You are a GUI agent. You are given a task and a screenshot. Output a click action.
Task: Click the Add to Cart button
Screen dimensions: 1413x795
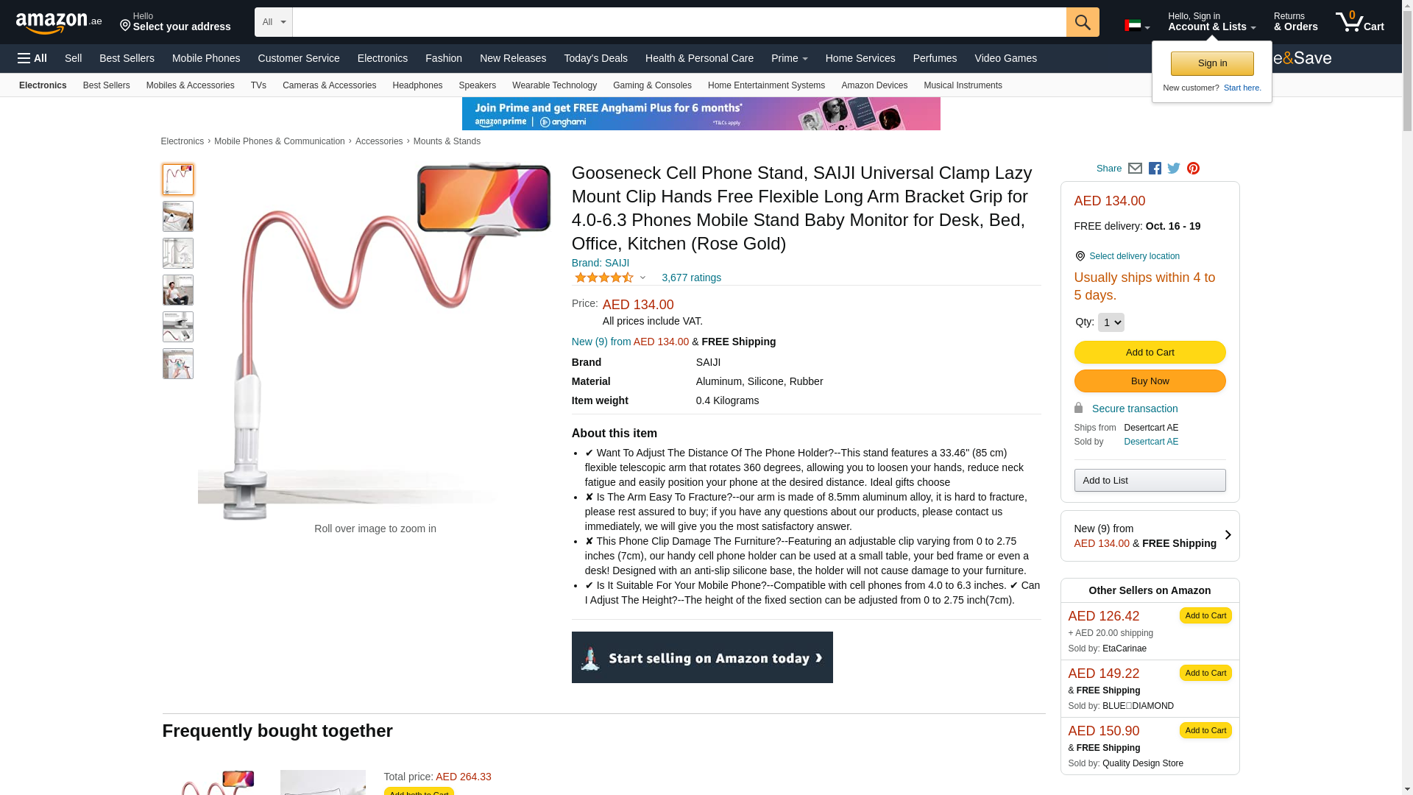click(1150, 353)
